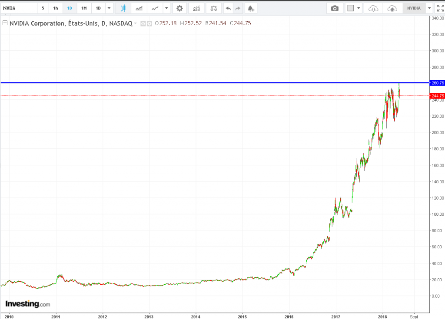Select the last 1D interval button
This screenshot has width=445, height=319.
tap(98, 8)
